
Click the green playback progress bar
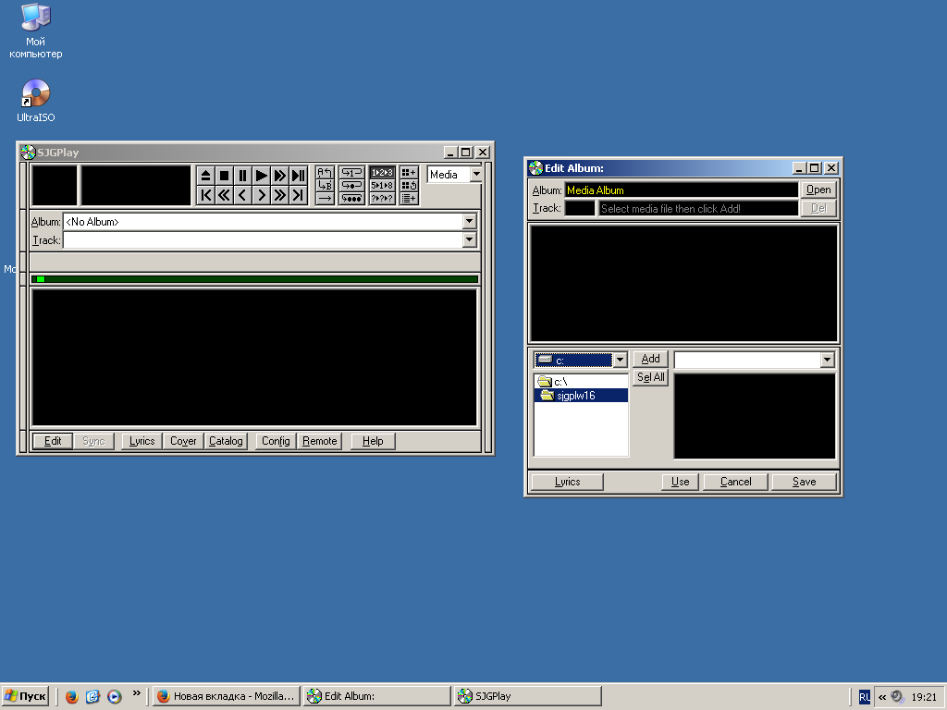pyautogui.click(x=254, y=279)
